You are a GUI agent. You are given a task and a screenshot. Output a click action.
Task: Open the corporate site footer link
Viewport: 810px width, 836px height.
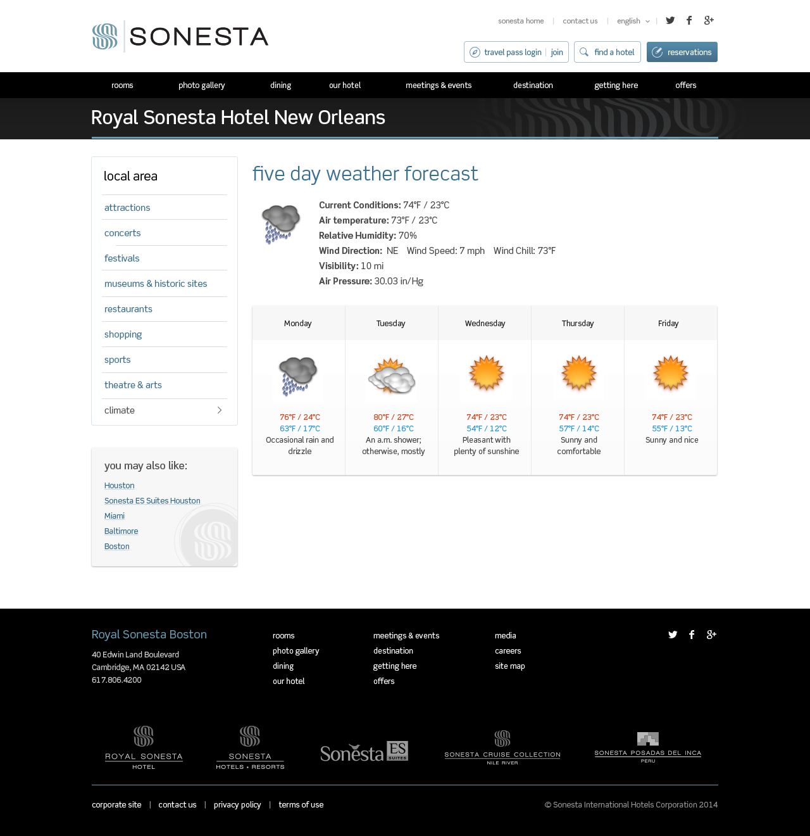point(116,805)
